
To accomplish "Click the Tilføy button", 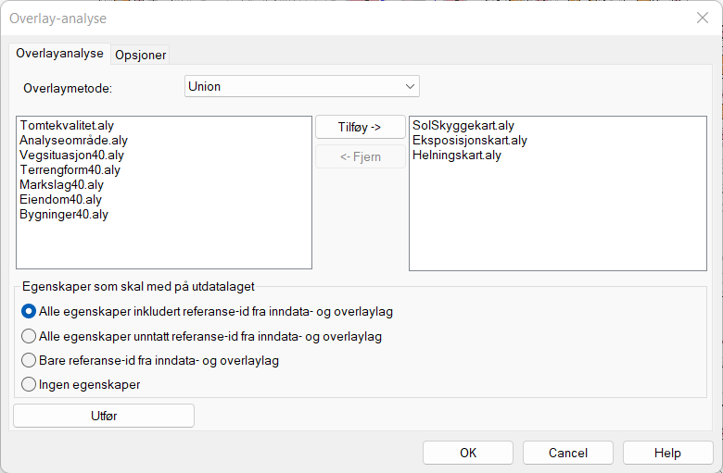I will coord(360,127).
